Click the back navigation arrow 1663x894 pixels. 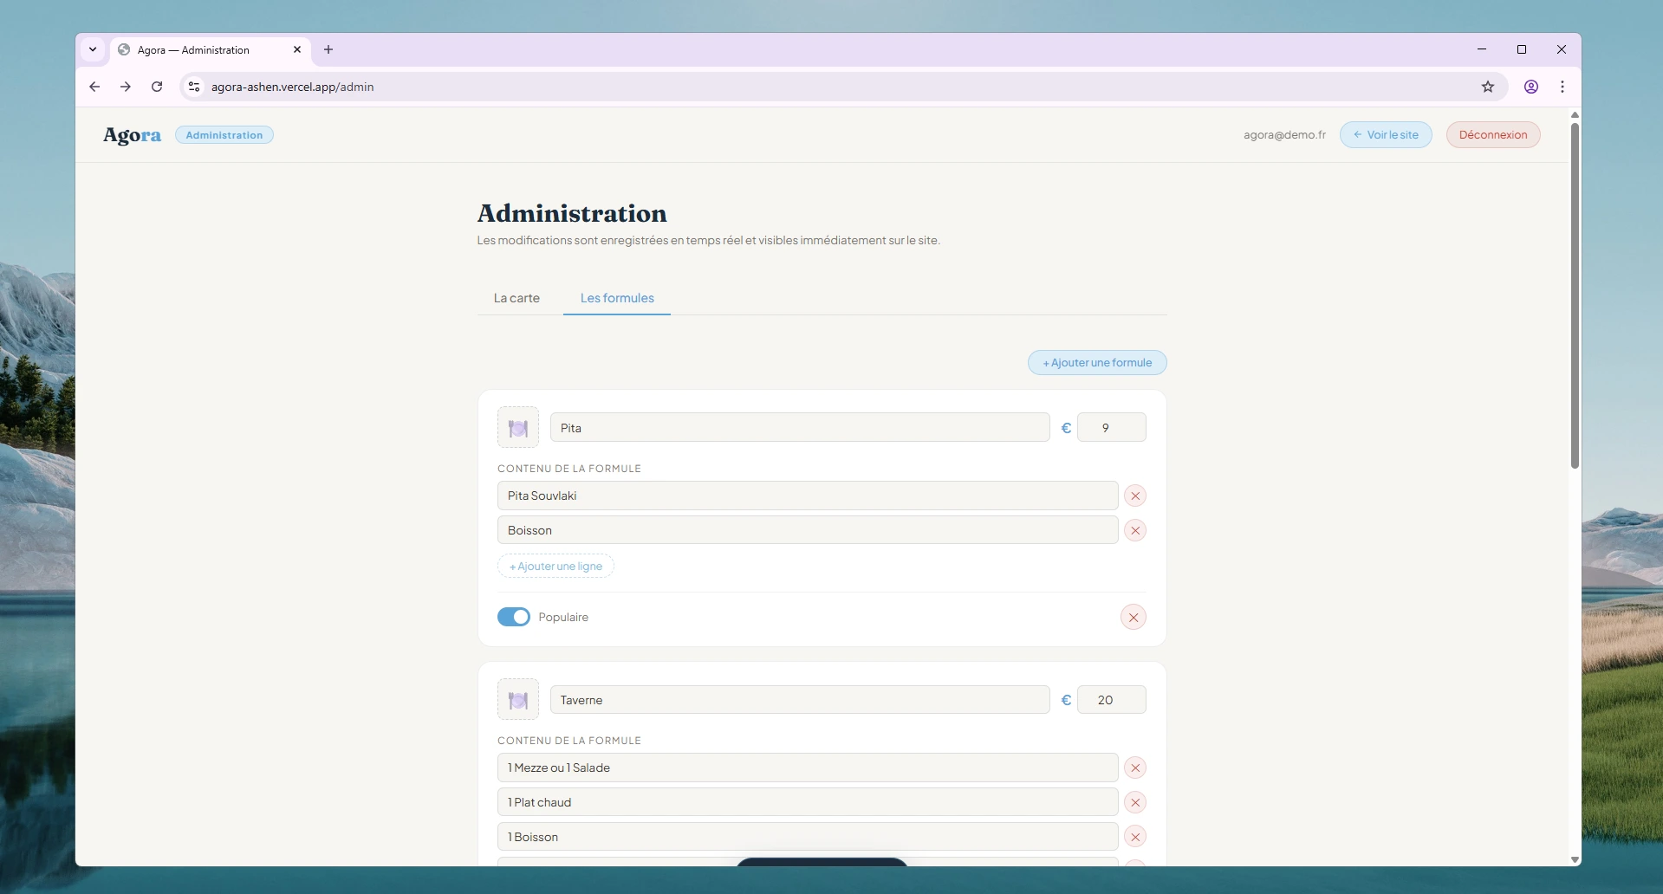pyautogui.click(x=94, y=87)
